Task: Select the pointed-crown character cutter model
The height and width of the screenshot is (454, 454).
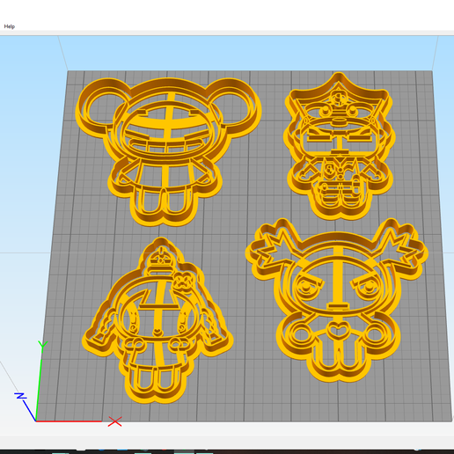Action: pyautogui.click(x=340, y=146)
